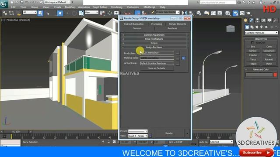The width and height of the screenshot is (280, 157).
Task: Open the Preset dropdown in Render Setup
Action: (138, 131)
